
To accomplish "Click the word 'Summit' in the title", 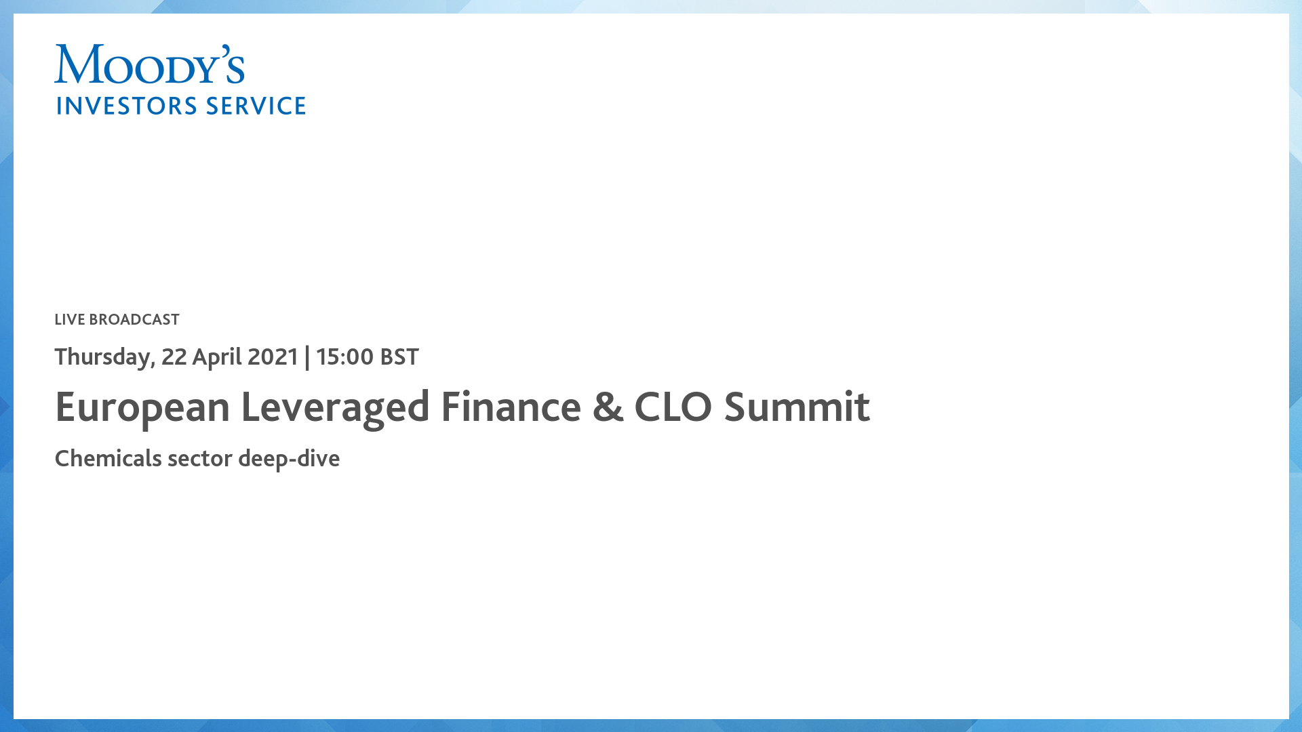I will (797, 407).
